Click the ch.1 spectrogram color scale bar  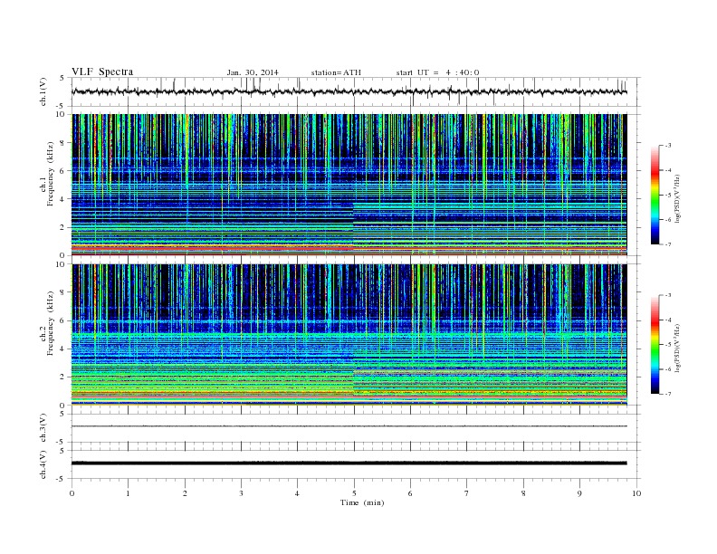(x=655, y=195)
